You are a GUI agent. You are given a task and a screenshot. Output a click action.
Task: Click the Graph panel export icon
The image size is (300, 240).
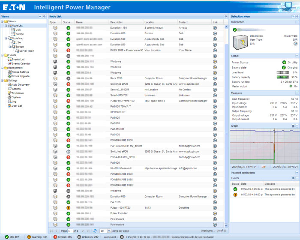point(293,126)
